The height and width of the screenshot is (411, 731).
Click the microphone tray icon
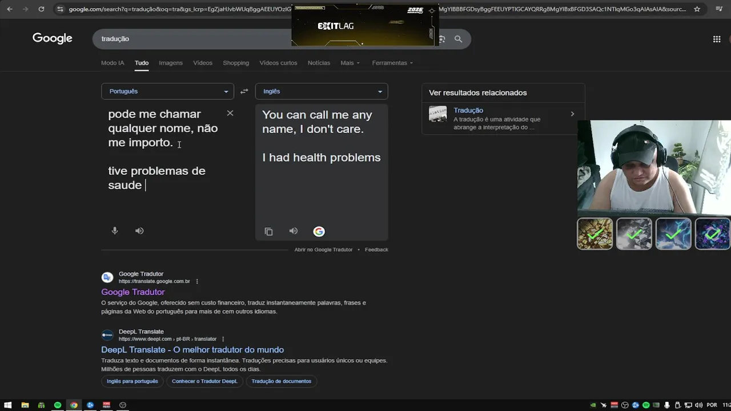click(x=667, y=405)
